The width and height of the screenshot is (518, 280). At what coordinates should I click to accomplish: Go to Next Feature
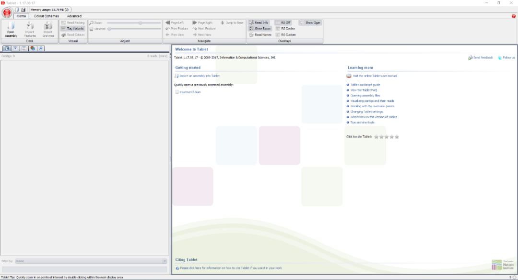(204, 29)
